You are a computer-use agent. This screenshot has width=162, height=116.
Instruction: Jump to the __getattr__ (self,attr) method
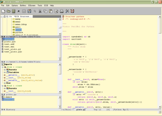tap(20, 75)
